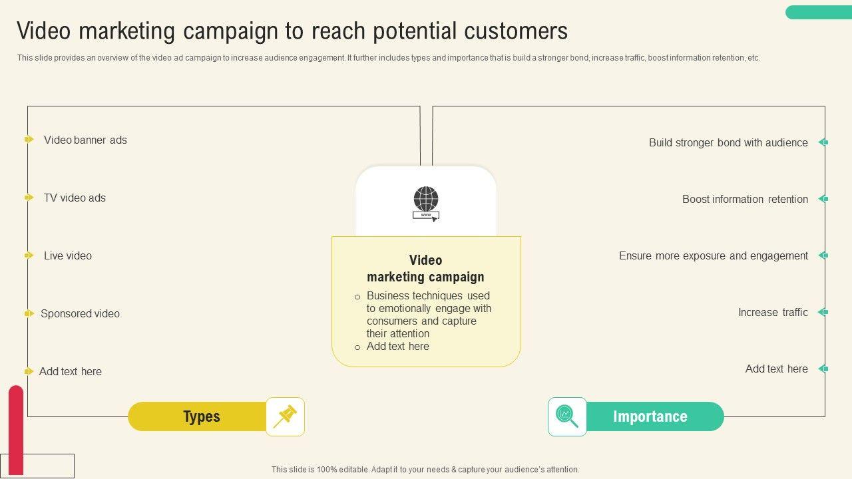Click yellow arrow bullet beside Sponsored video
The height and width of the screenshot is (479, 852).
coord(29,313)
